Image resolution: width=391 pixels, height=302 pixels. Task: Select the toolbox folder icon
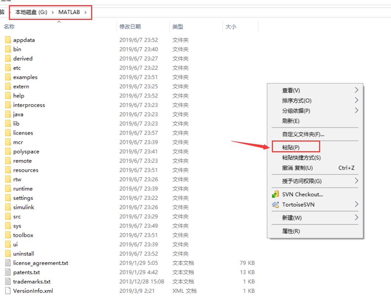click(x=8, y=235)
